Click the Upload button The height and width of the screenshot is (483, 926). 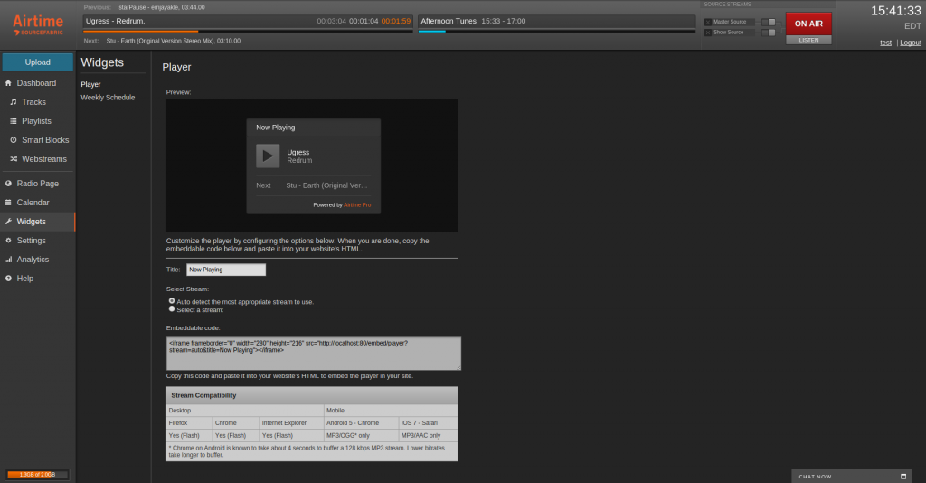[x=38, y=62]
